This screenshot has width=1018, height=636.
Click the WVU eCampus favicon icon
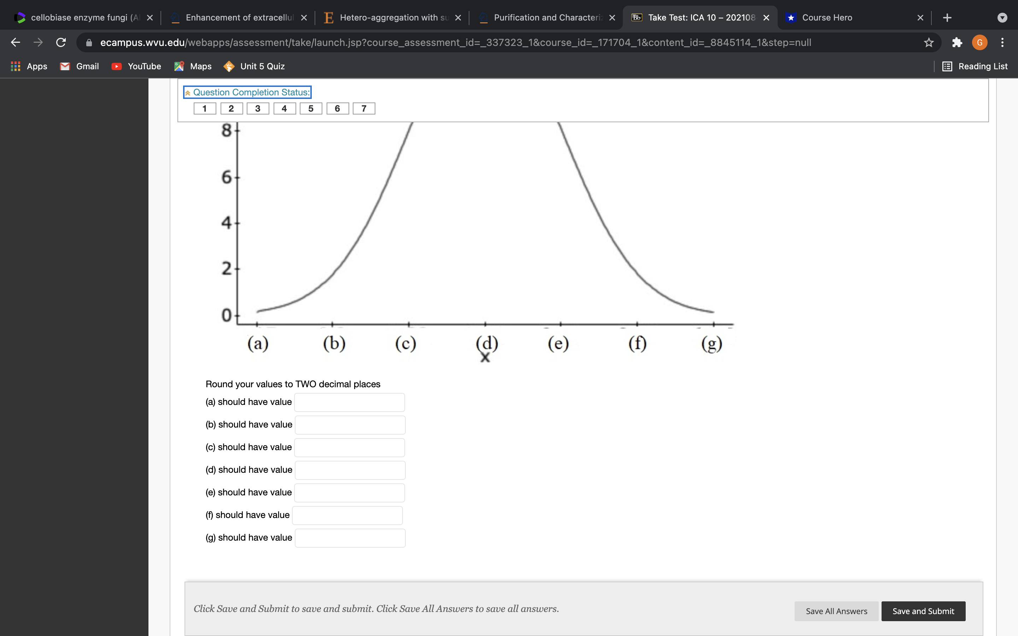(x=637, y=17)
